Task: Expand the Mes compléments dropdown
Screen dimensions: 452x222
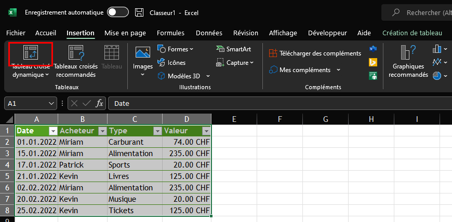Action: click(x=338, y=70)
